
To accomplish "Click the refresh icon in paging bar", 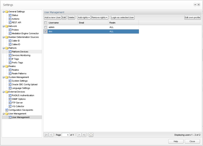I will (91, 135).
